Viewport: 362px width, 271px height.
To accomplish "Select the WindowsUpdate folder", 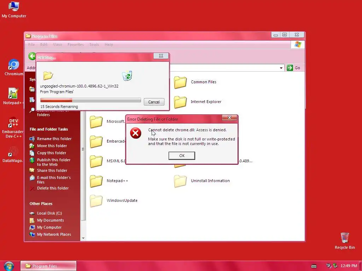I will point(113,200).
